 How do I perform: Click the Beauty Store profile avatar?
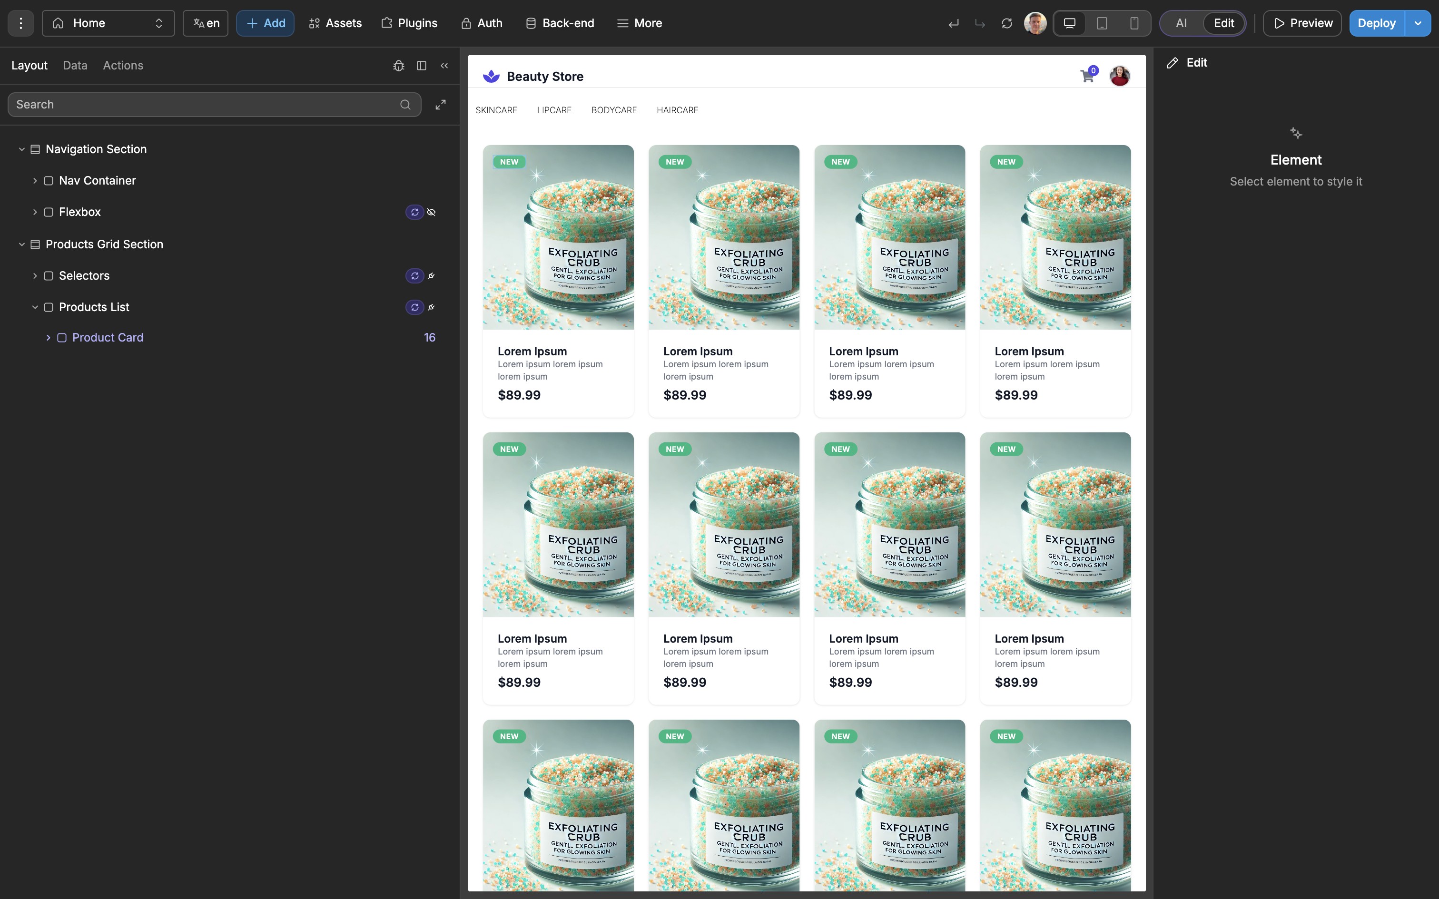pos(1120,76)
